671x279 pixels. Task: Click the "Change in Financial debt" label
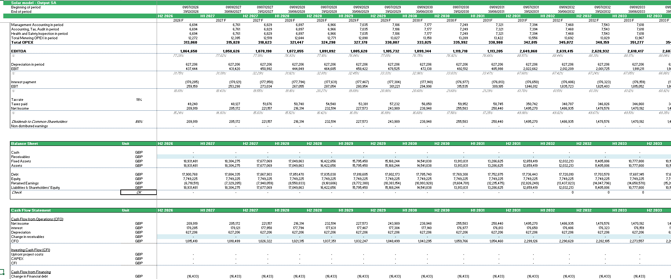point(29,276)
